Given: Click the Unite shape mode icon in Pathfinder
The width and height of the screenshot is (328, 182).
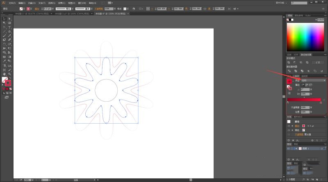Looking at the screenshot, I should coord(289,62).
